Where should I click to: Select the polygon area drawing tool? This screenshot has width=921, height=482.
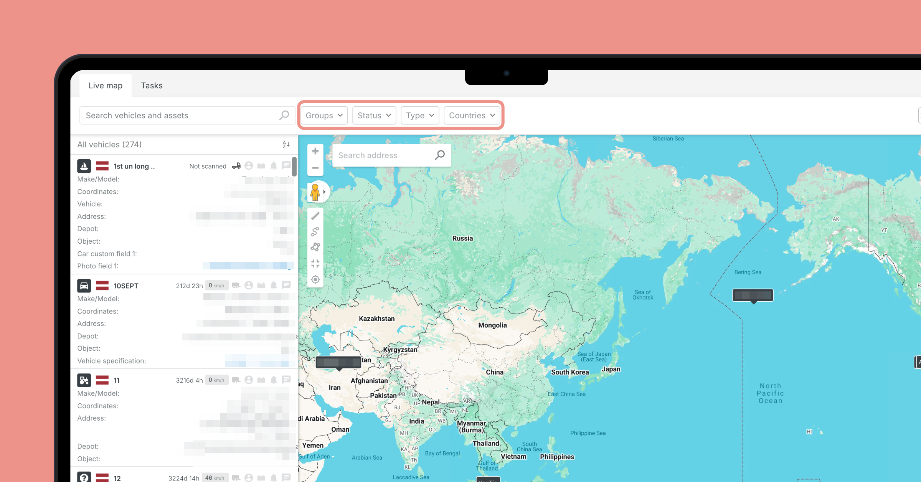click(x=315, y=247)
